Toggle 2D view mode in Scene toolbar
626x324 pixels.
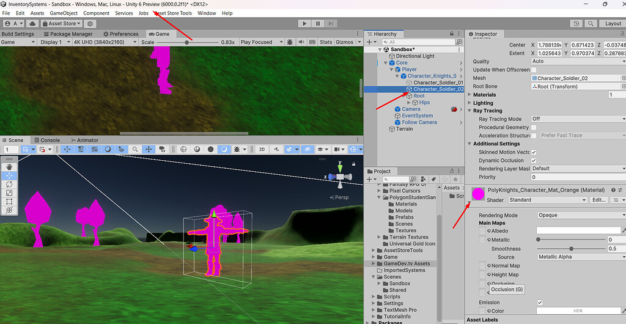click(262, 149)
